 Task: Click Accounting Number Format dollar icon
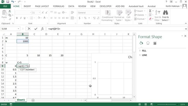coord(80,18)
